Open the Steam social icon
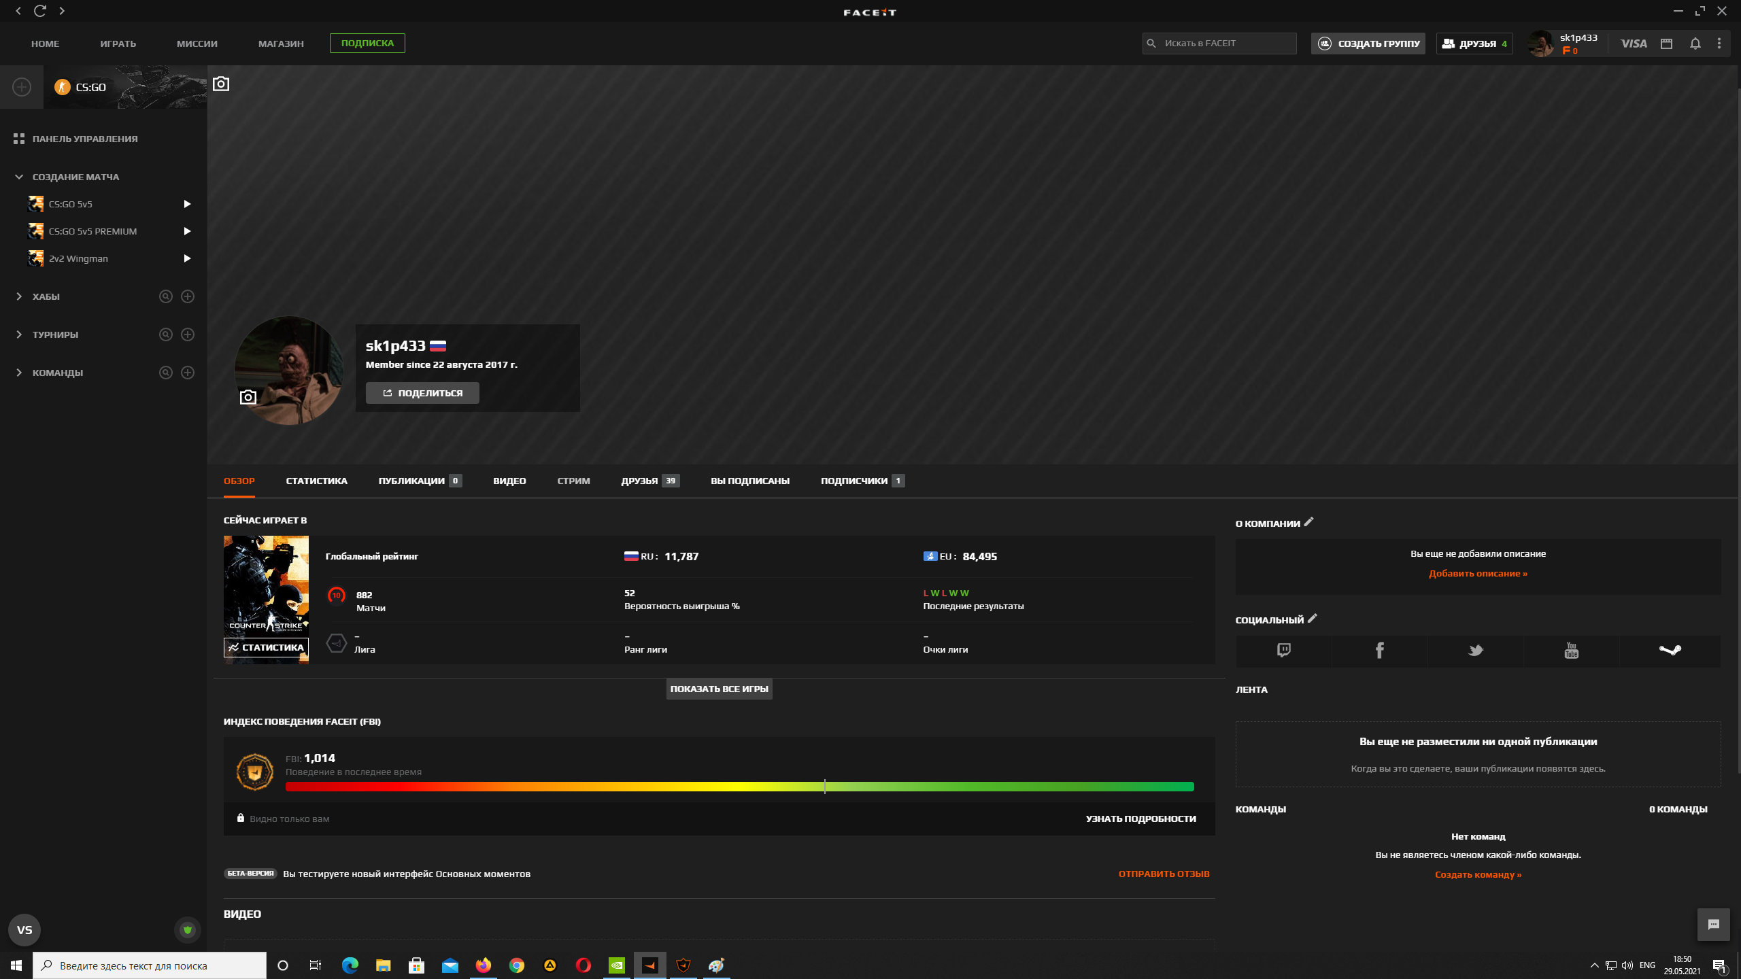This screenshot has width=1741, height=979. (1670, 651)
